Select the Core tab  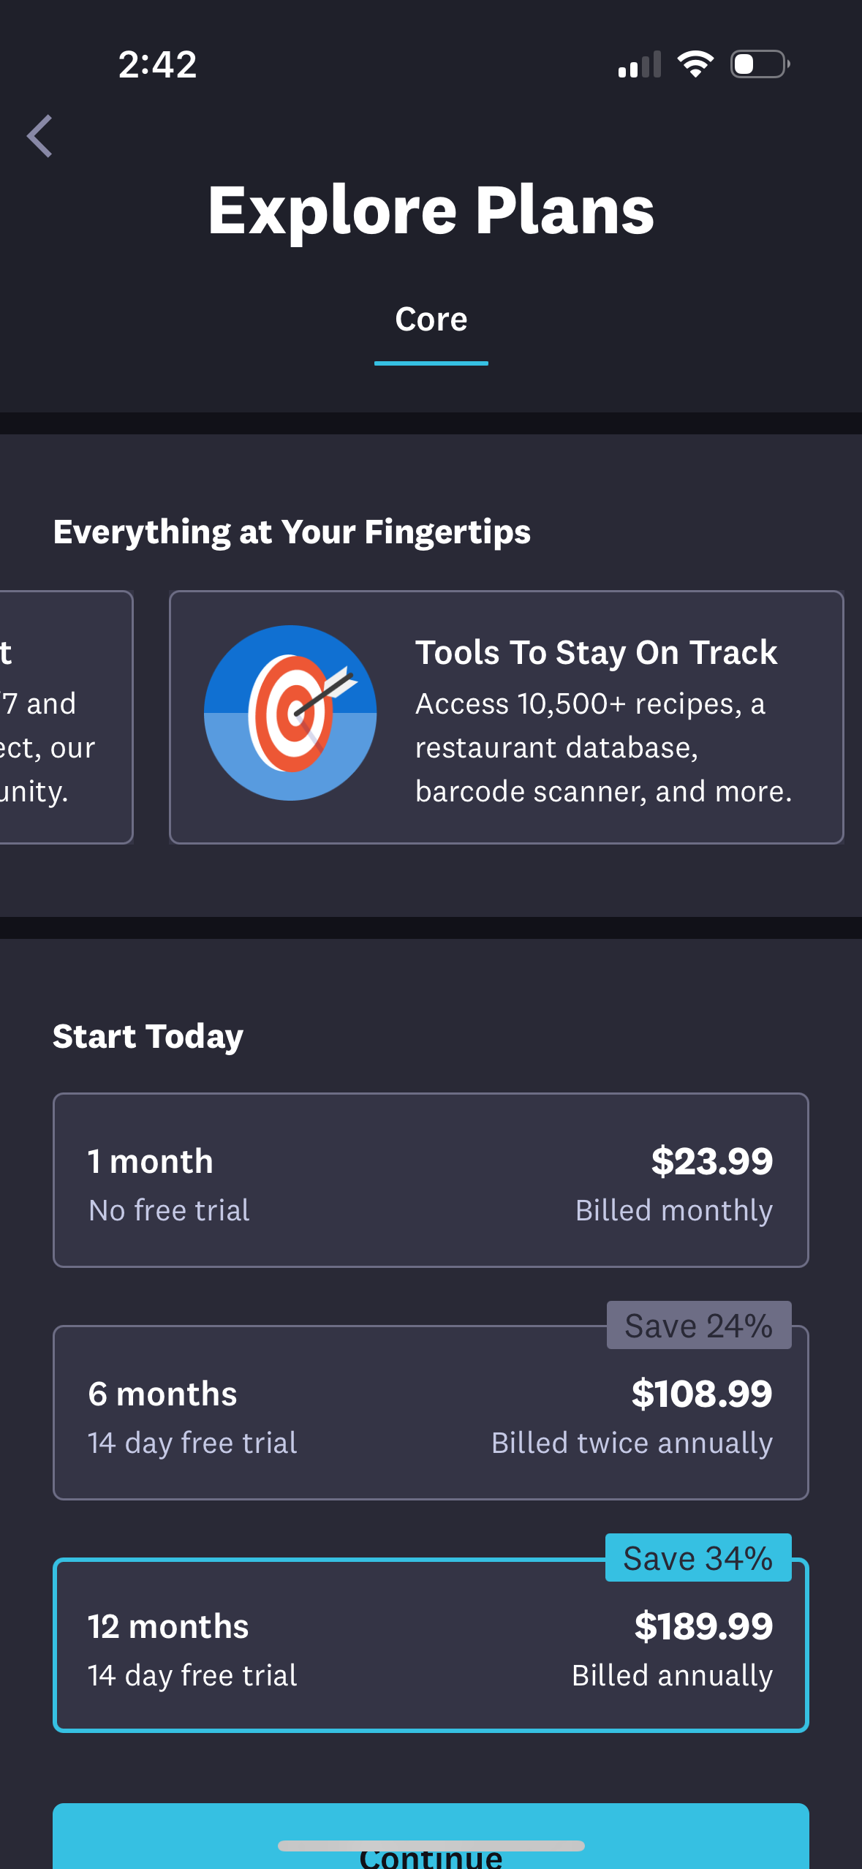[x=431, y=320]
